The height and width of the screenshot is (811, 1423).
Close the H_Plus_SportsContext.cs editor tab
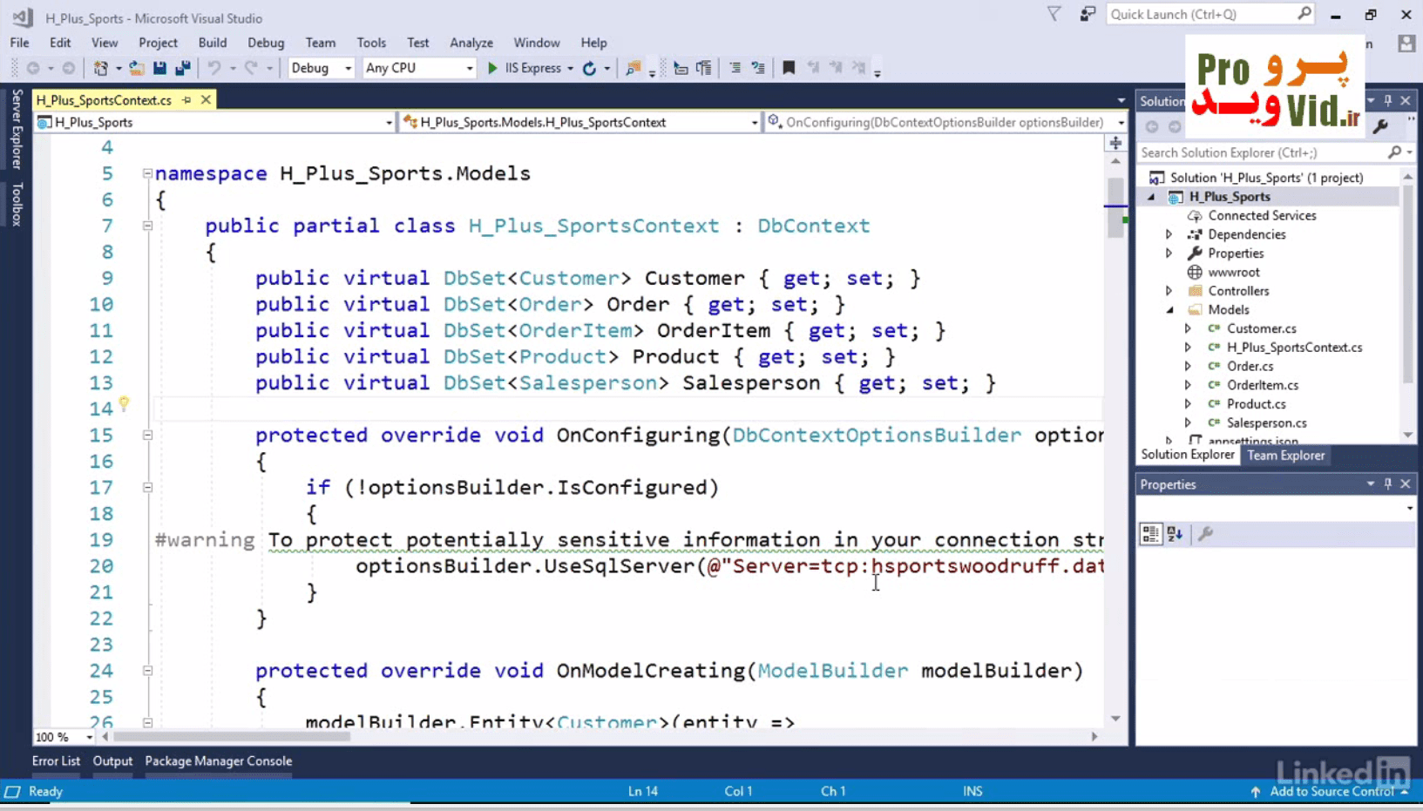point(206,100)
